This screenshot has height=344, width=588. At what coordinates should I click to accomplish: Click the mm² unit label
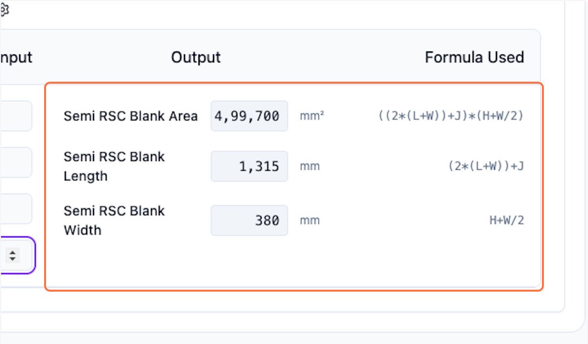click(x=312, y=116)
